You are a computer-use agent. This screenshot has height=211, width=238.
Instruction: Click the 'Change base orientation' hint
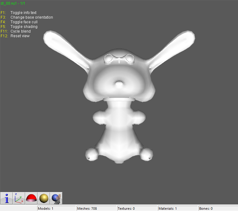(x=32, y=17)
